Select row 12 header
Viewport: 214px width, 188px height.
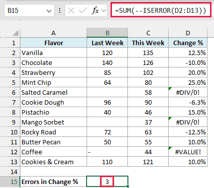pyautogui.click(x=10, y=152)
